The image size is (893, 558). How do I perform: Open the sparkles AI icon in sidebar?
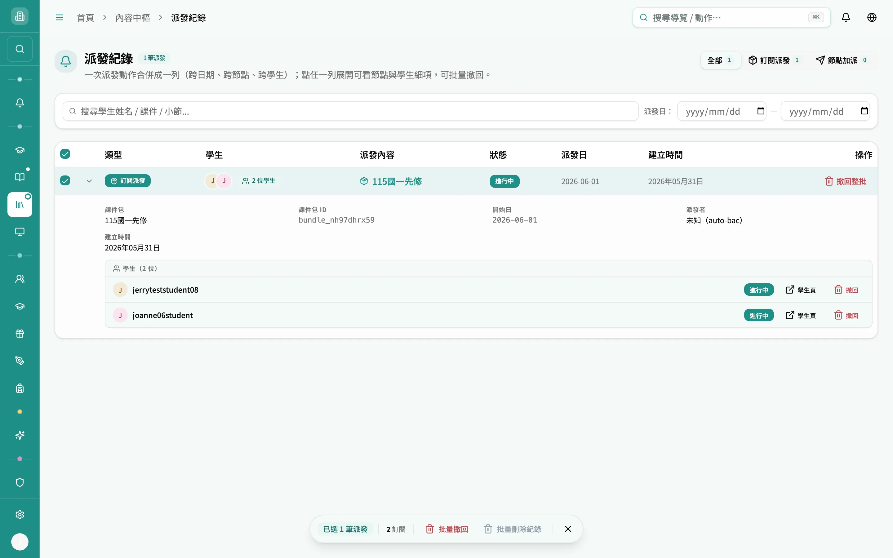(20, 436)
